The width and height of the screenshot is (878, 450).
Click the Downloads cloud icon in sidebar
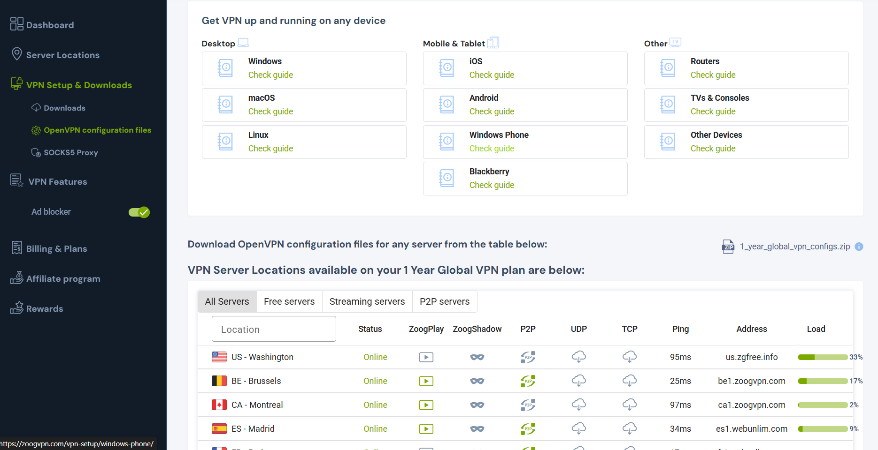36,108
